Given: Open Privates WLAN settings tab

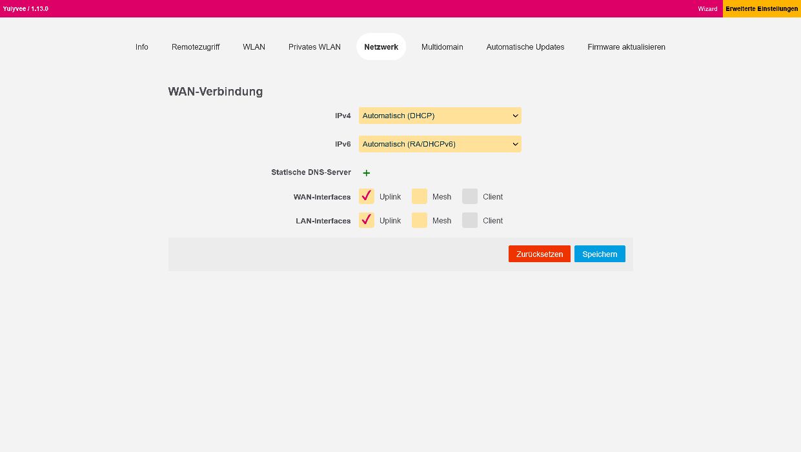Looking at the screenshot, I should click(x=314, y=47).
